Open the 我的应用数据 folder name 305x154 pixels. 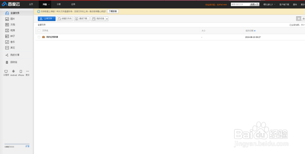[x=52, y=37]
